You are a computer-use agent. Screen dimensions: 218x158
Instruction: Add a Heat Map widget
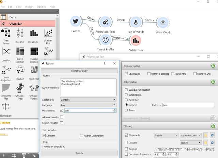pyautogui.click(x=34, y=73)
